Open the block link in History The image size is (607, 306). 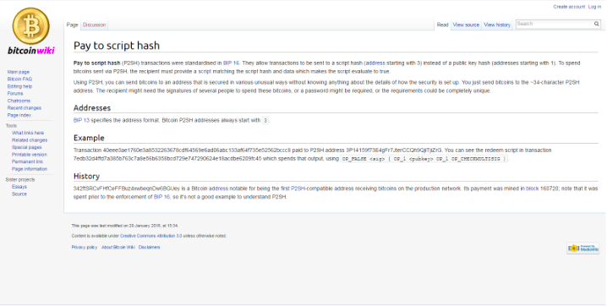533,189
